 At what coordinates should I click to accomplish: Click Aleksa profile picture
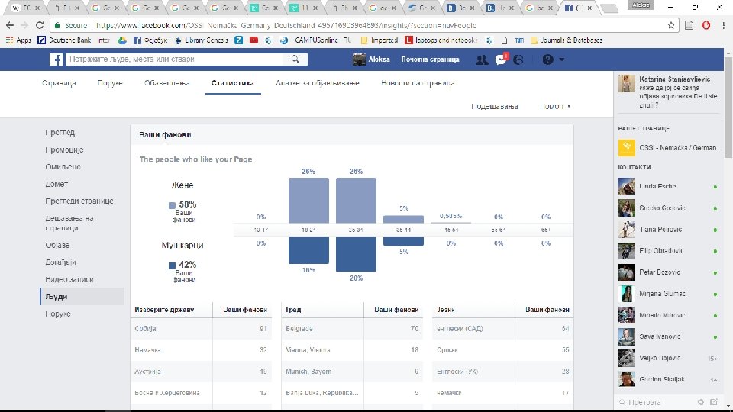coord(359,60)
